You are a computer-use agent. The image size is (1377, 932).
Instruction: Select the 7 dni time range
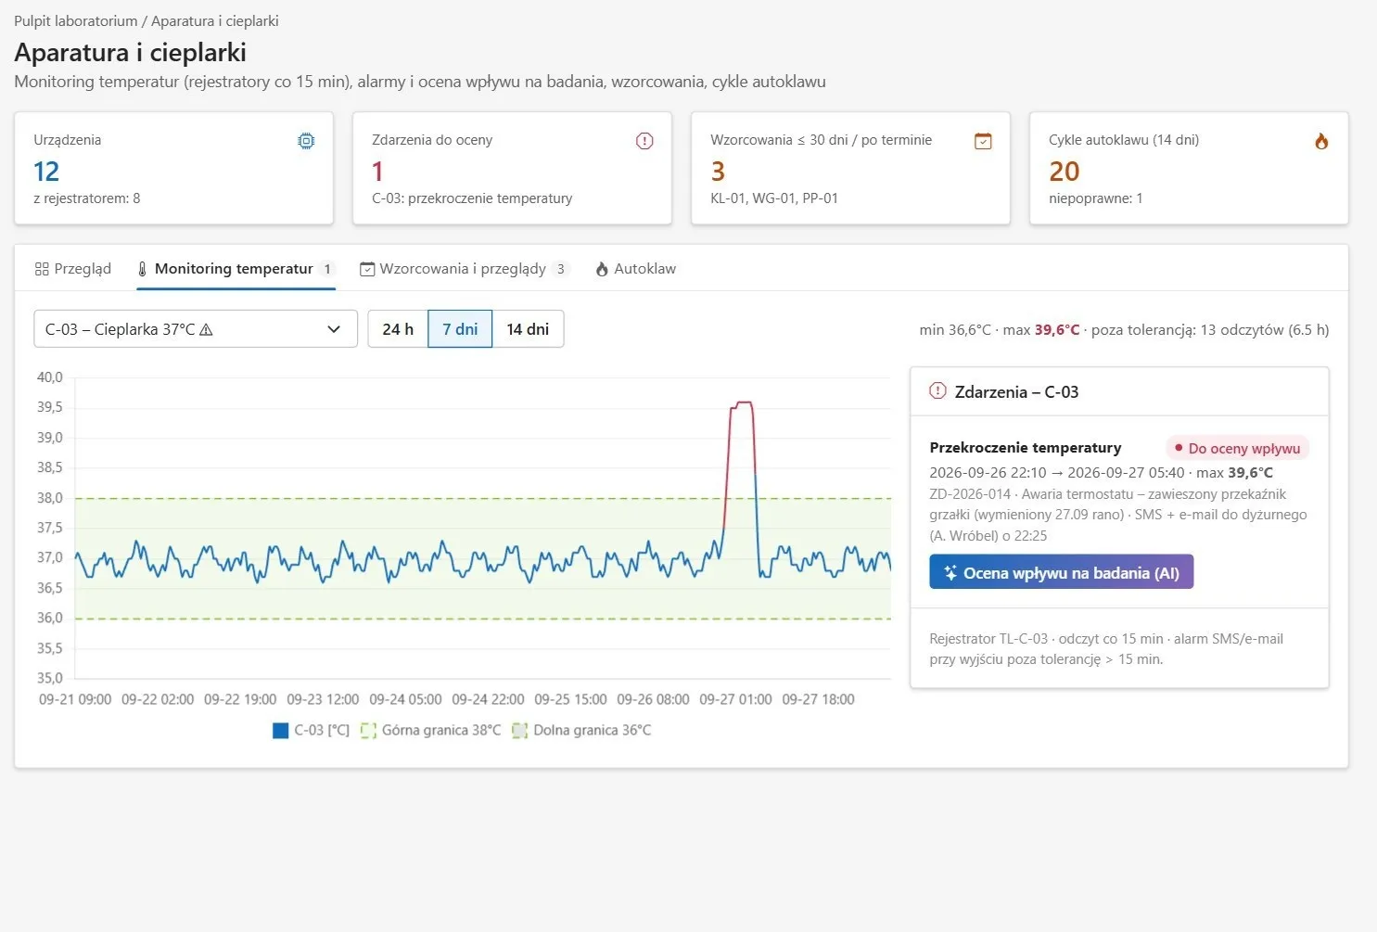pyautogui.click(x=460, y=329)
